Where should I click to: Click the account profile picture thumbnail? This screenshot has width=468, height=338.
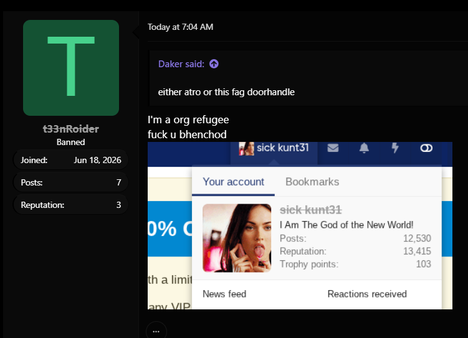click(x=237, y=238)
